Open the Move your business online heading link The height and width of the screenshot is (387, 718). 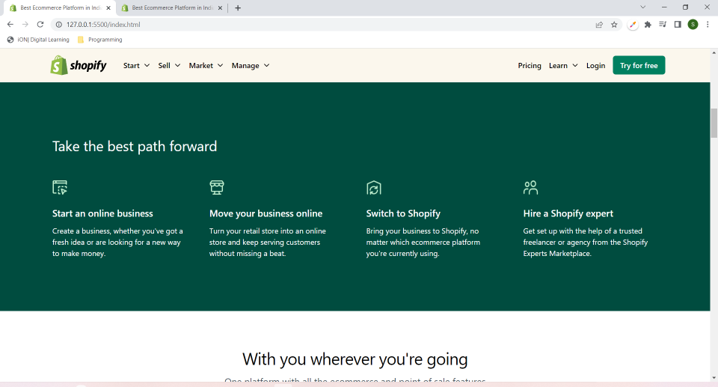tap(266, 213)
